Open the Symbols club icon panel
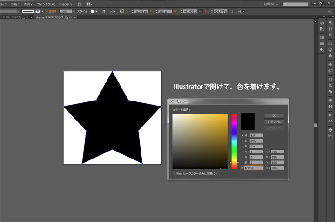 point(330,56)
